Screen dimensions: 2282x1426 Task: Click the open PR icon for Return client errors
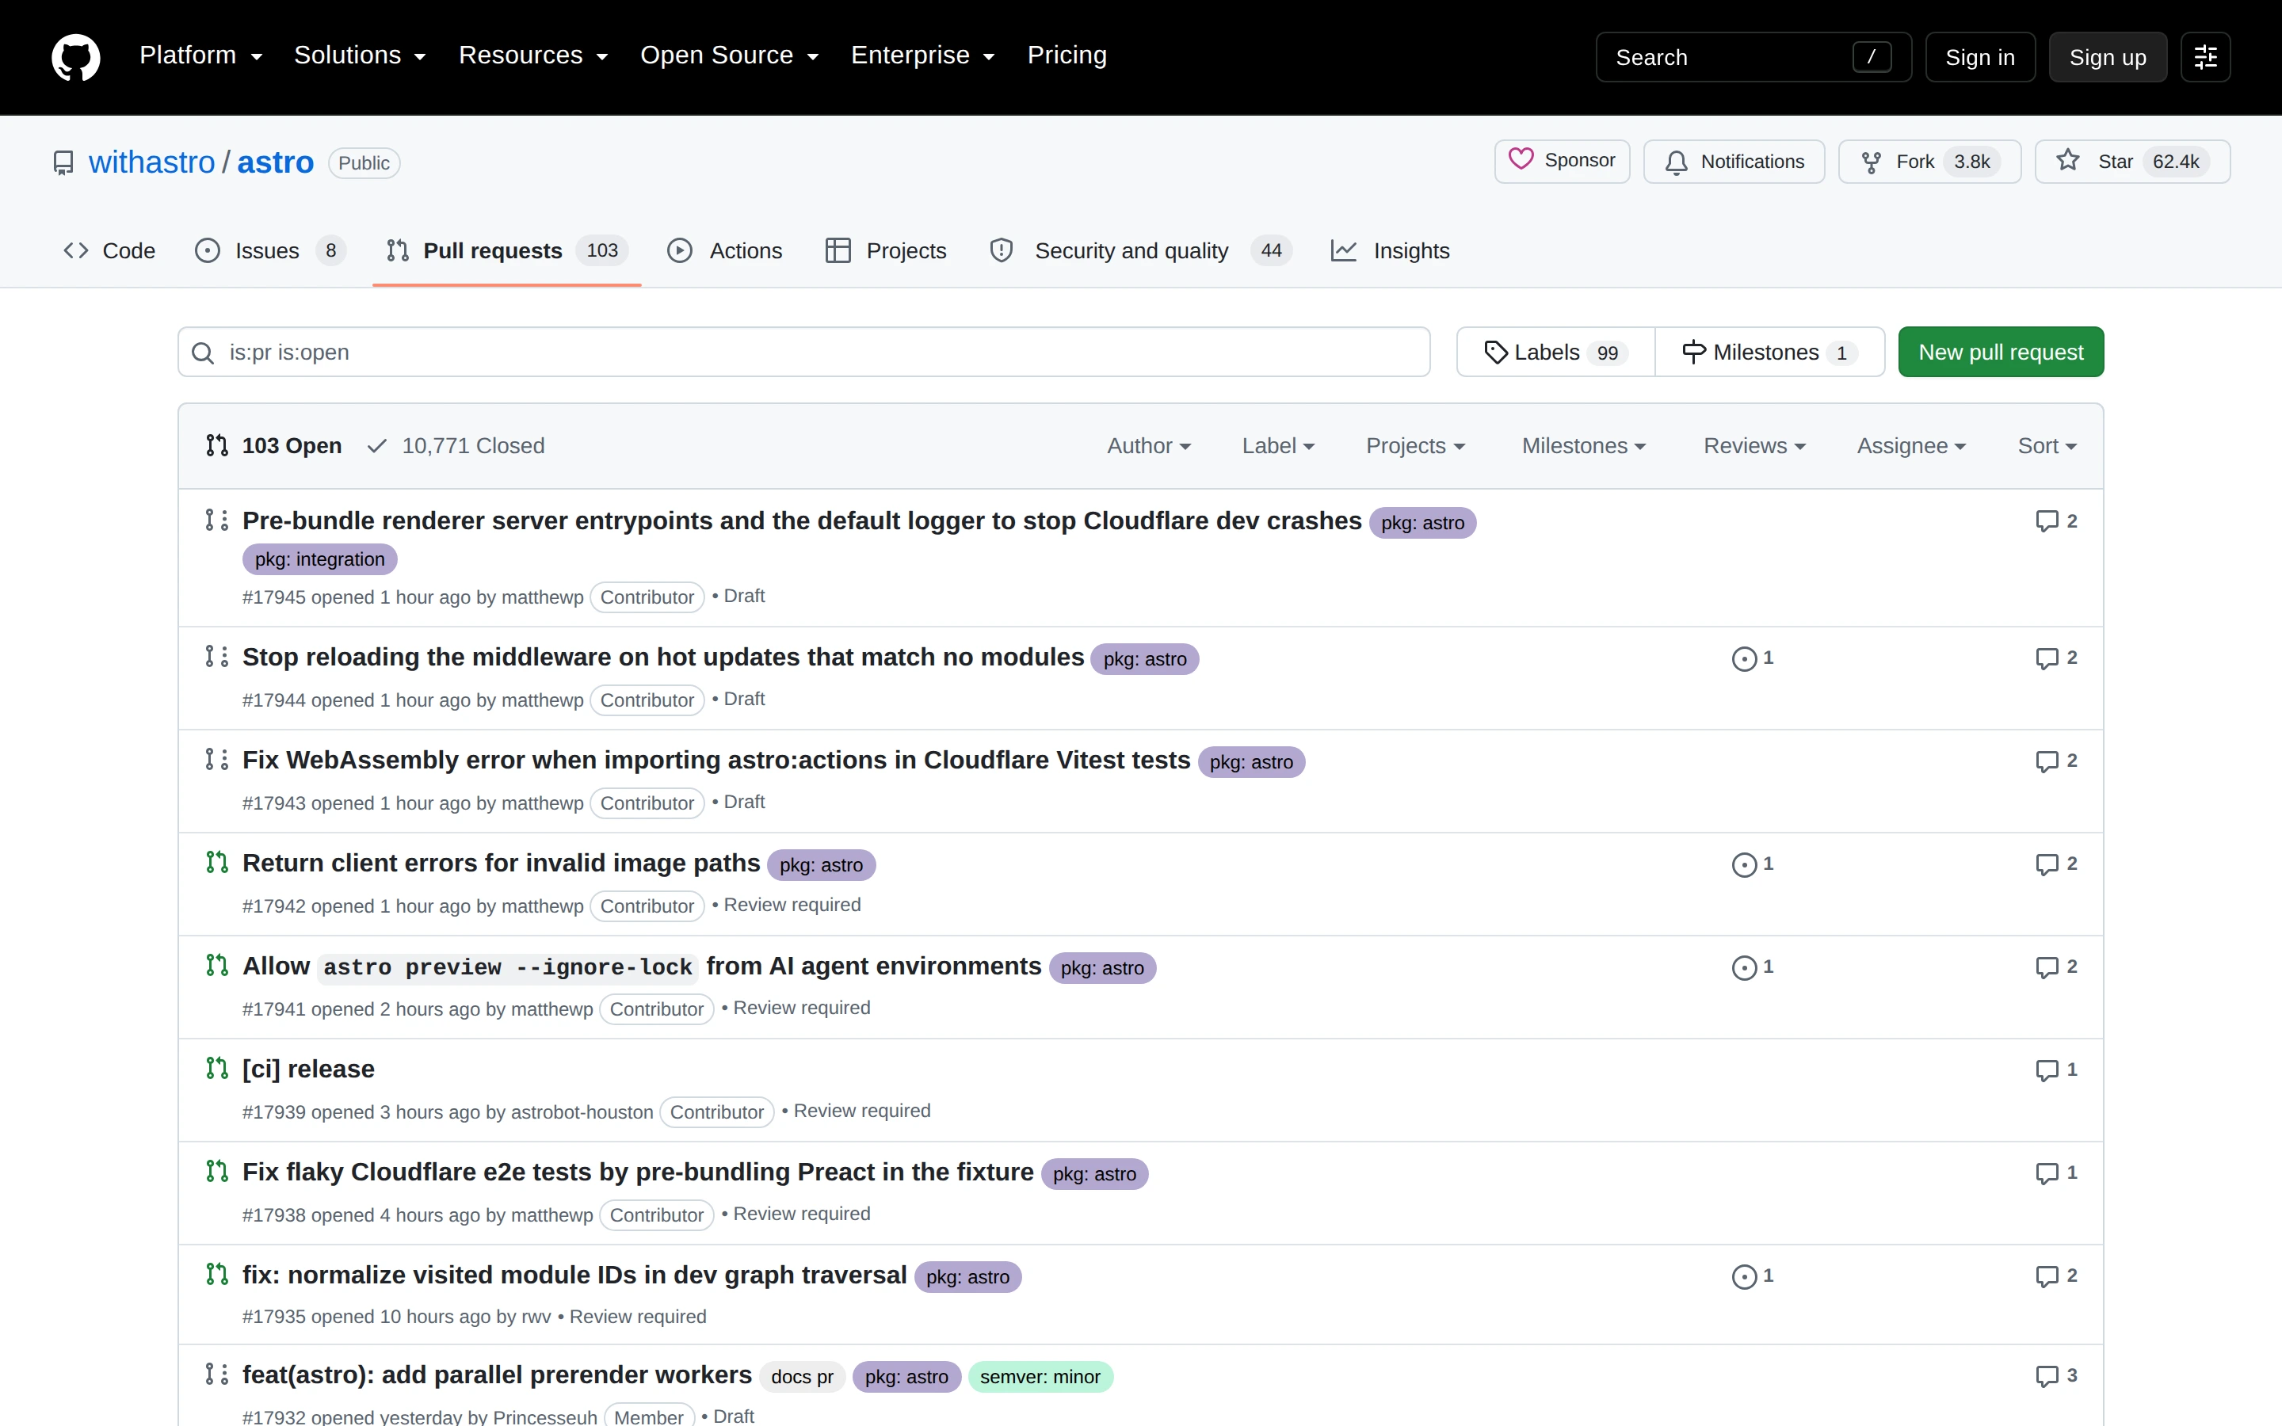pos(217,862)
